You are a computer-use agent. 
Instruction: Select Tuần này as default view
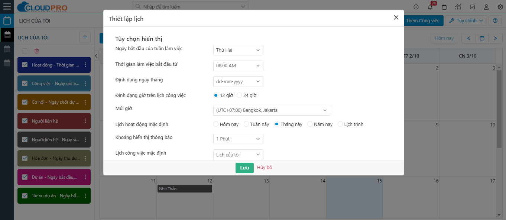point(246,124)
